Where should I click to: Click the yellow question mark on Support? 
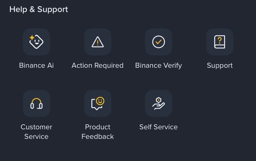point(220,40)
